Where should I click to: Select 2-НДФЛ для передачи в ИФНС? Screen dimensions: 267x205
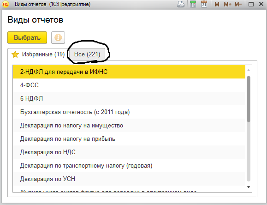tap(129, 72)
